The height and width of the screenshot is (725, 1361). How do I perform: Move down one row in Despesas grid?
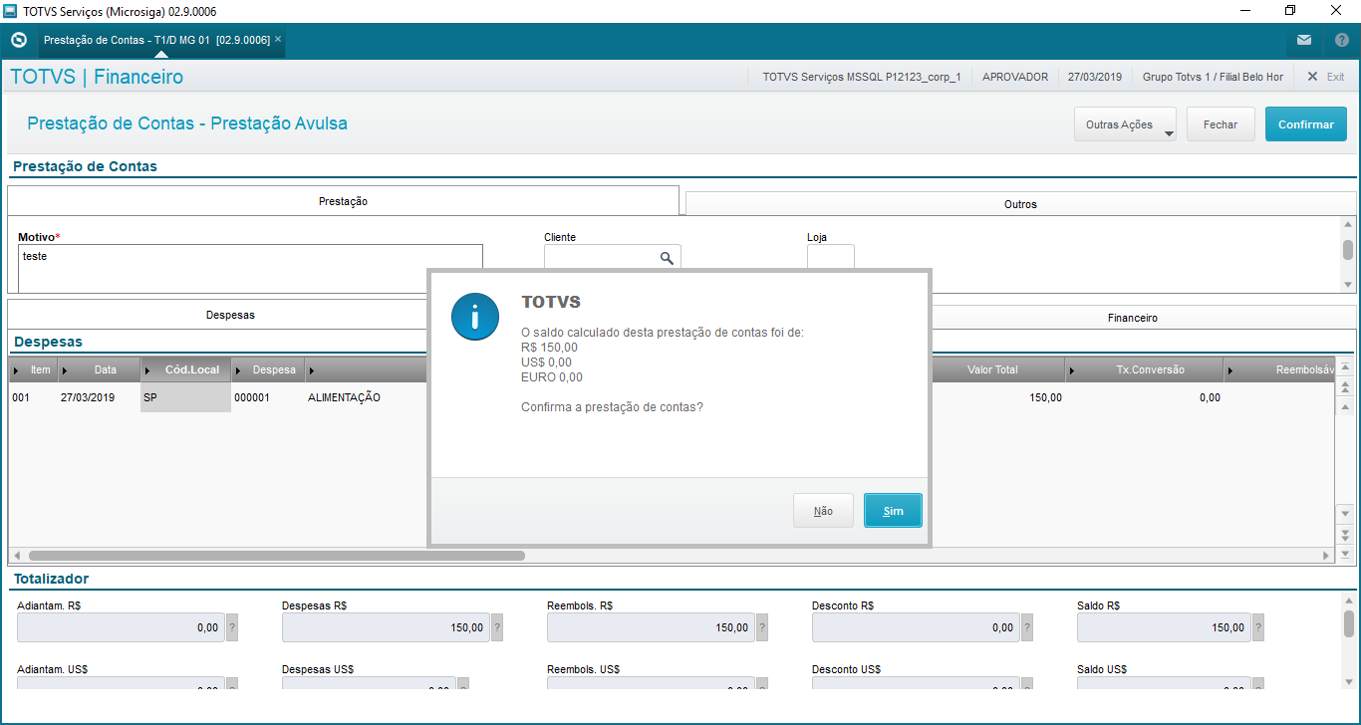pos(1344,514)
